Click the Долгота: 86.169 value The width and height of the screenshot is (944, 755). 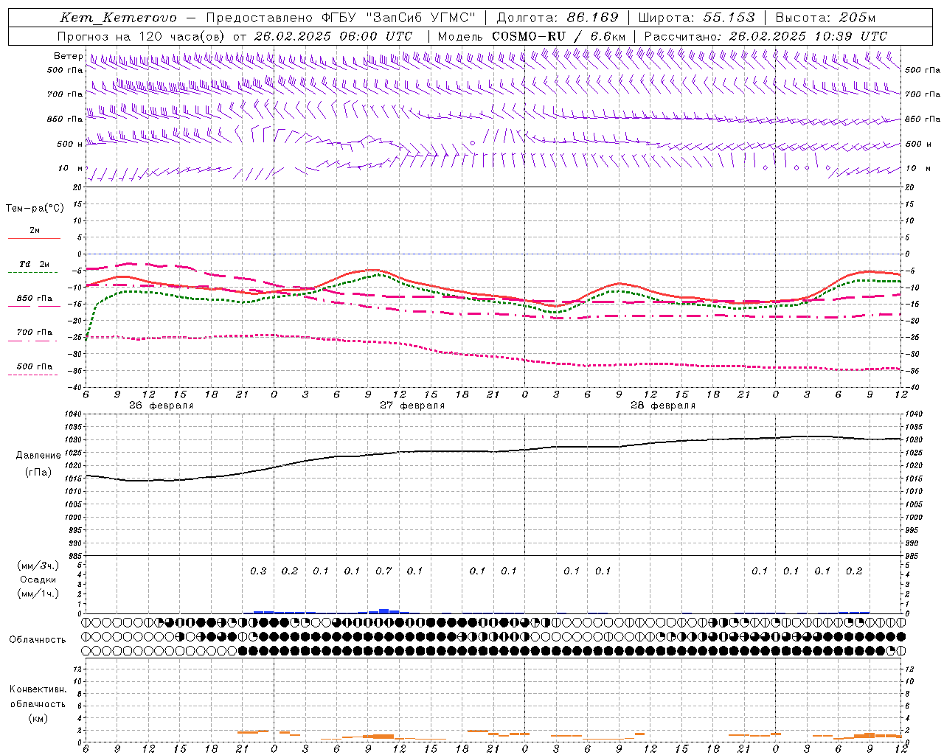[558, 18]
